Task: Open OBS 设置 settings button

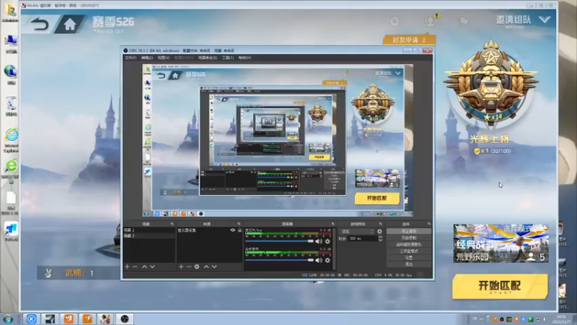Action: 409,258
